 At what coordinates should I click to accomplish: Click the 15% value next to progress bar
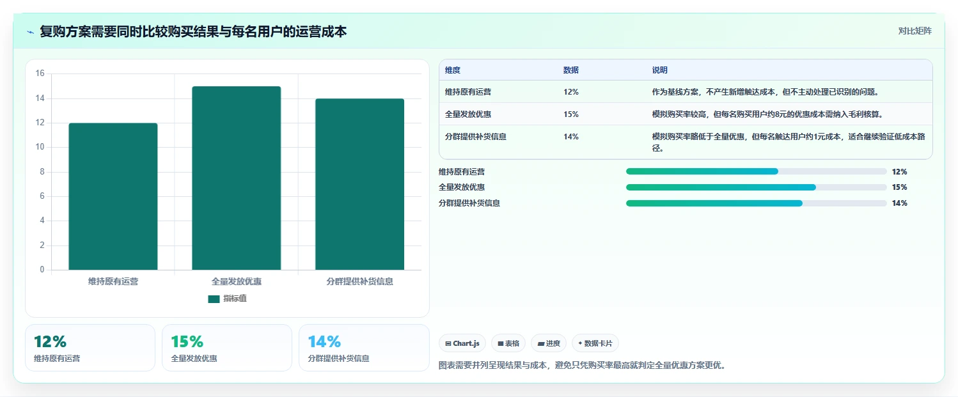point(899,187)
